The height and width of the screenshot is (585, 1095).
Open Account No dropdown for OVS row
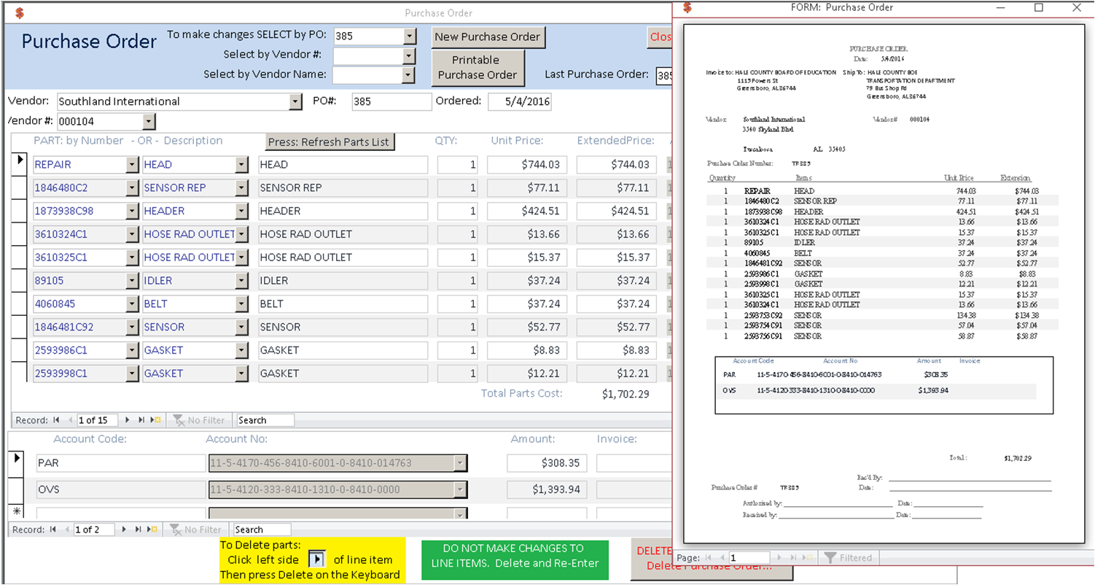(x=459, y=489)
